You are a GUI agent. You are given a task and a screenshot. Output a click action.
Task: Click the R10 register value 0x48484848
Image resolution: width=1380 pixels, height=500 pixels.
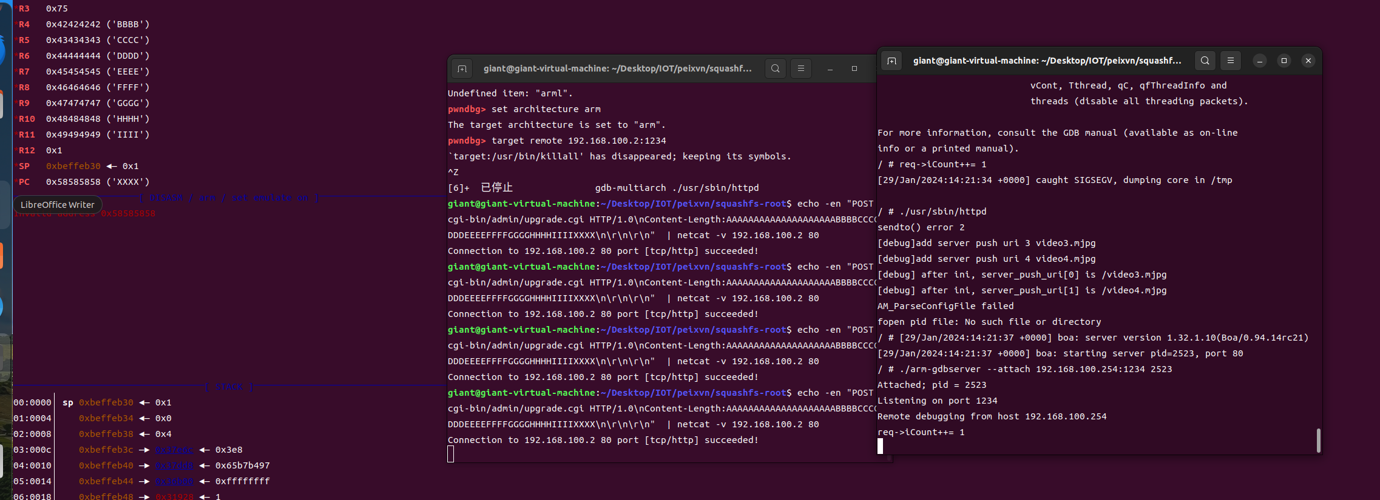point(73,119)
